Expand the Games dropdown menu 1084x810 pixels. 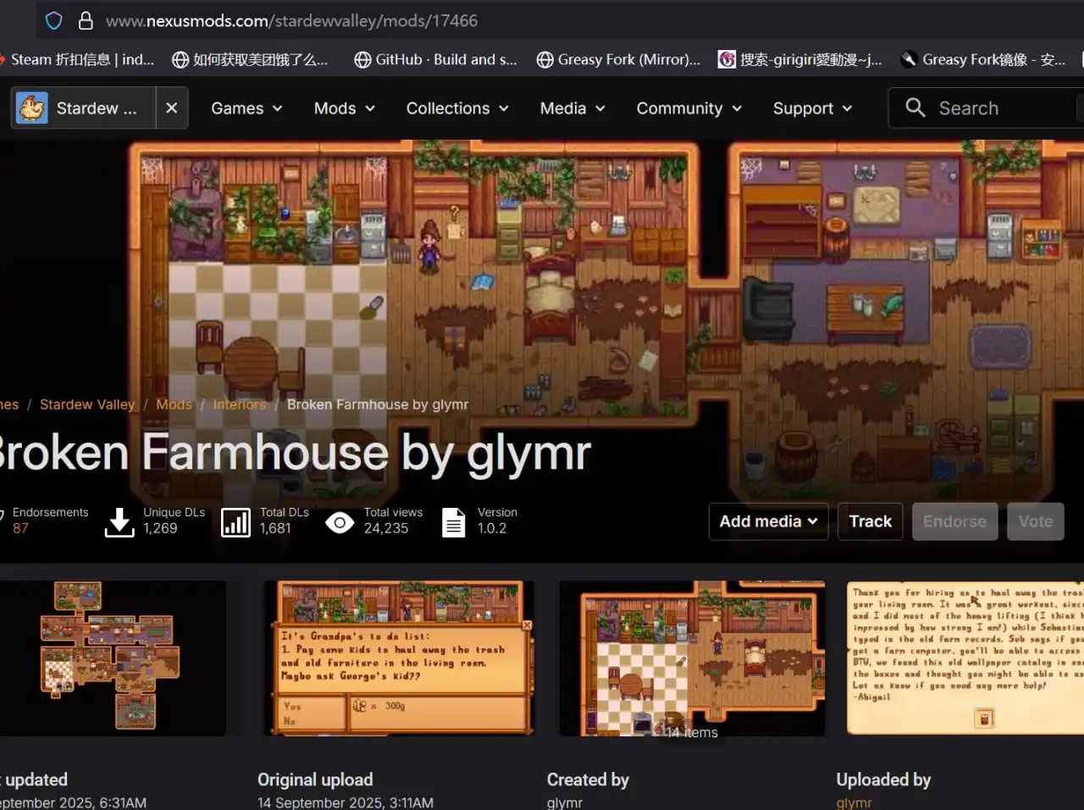pos(246,108)
